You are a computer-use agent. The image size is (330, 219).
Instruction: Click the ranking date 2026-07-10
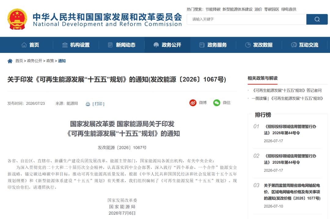[x=273, y=206]
